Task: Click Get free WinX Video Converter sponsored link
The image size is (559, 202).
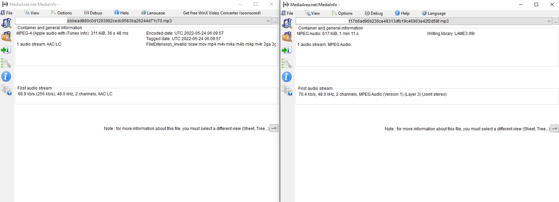Action: pyautogui.click(x=222, y=13)
